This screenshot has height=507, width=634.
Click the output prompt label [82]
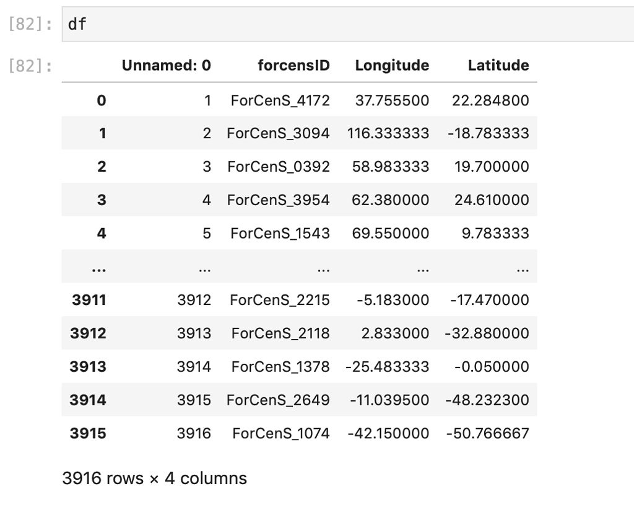point(29,64)
